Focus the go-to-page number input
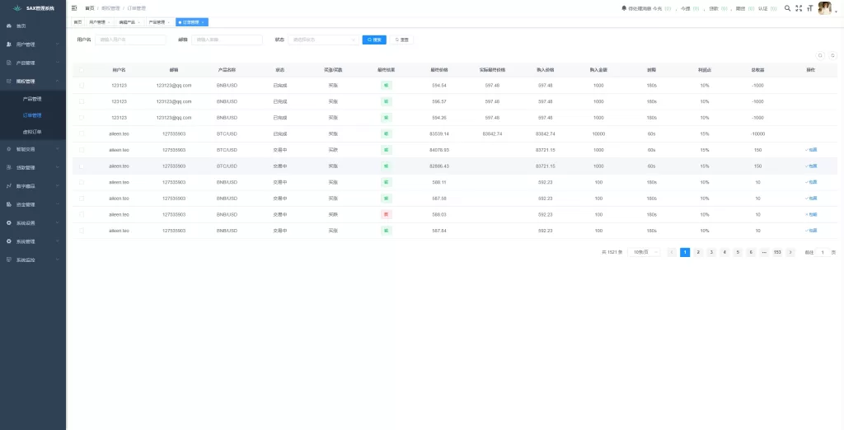The image size is (844, 430). click(x=823, y=252)
